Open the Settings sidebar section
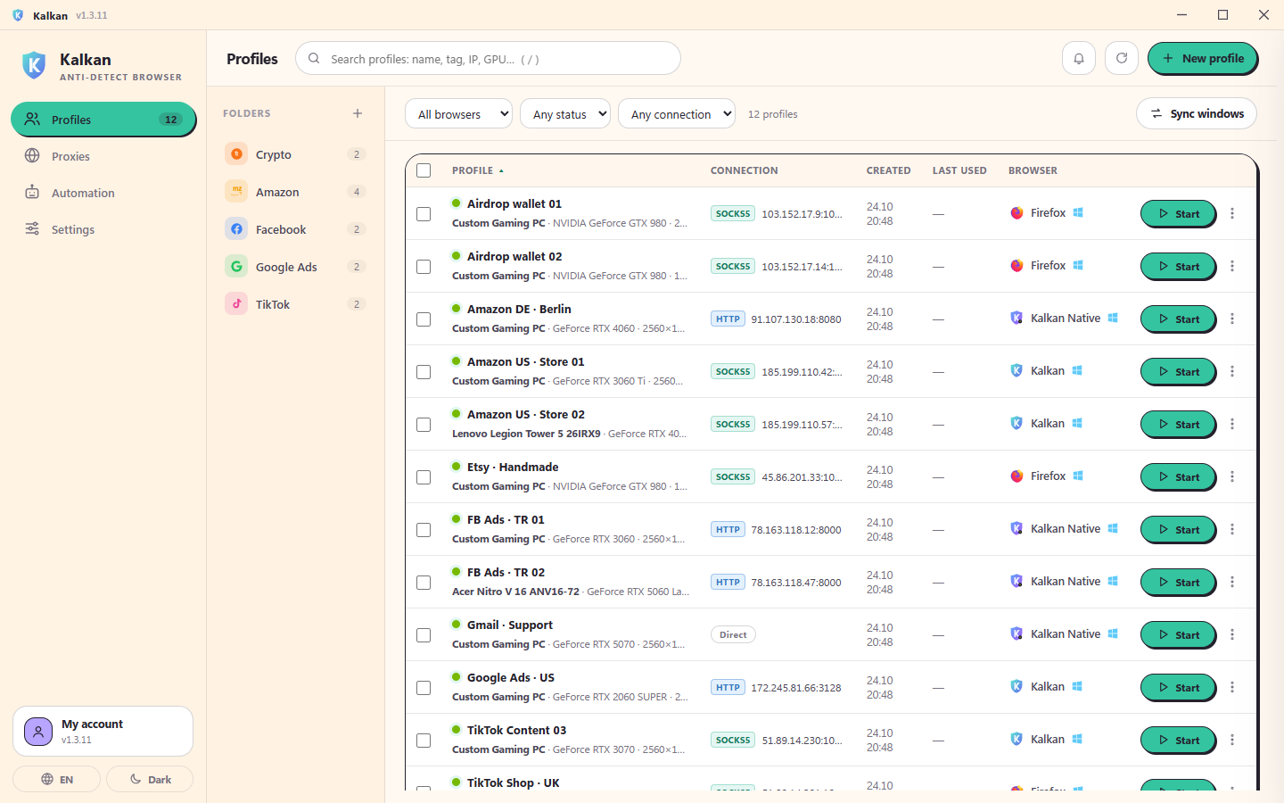The image size is (1284, 803). (103, 229)
